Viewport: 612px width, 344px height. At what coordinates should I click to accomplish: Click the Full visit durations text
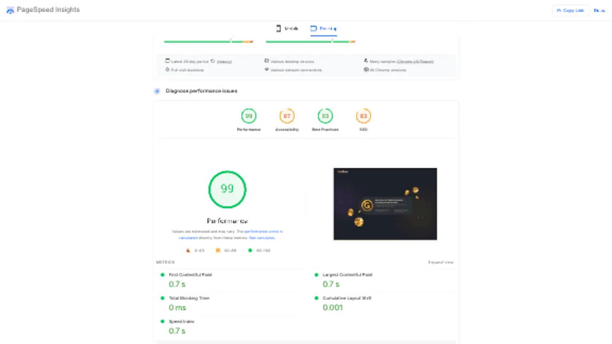tap(188, 70)
